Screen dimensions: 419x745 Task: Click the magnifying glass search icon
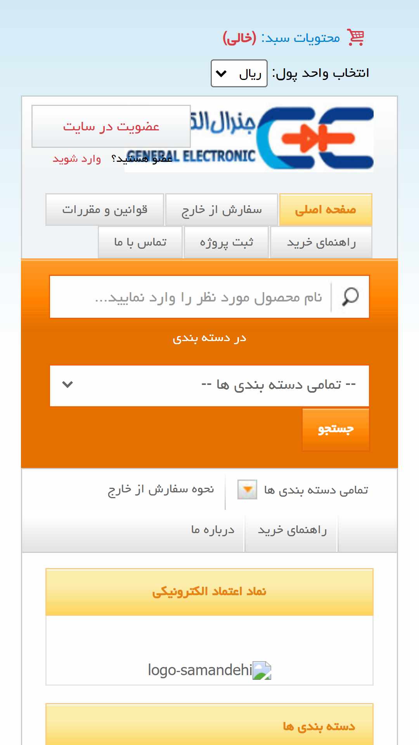click(x=350, y=297)
